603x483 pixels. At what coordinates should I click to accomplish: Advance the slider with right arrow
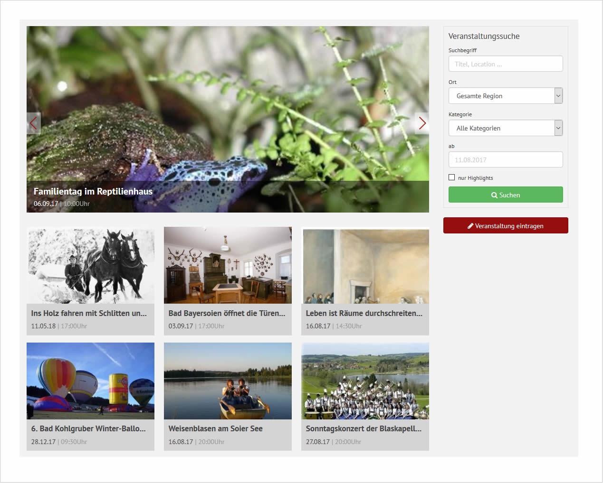(x=422, y=123)
